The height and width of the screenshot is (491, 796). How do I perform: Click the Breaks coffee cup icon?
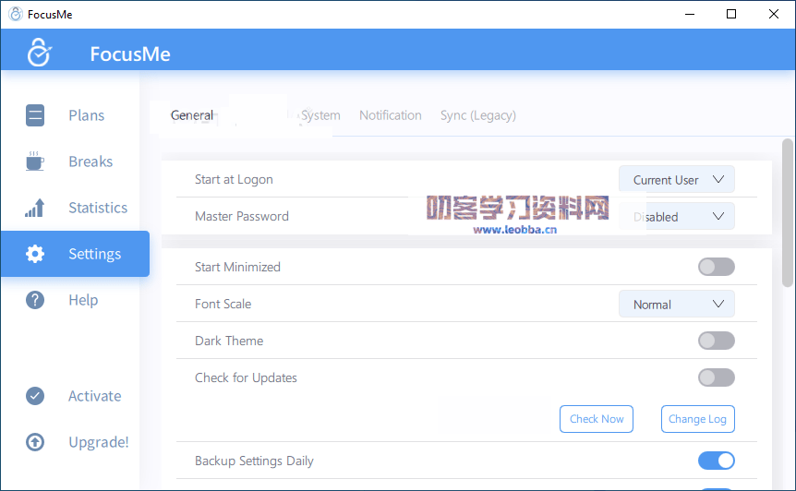(x=34, y=161)
